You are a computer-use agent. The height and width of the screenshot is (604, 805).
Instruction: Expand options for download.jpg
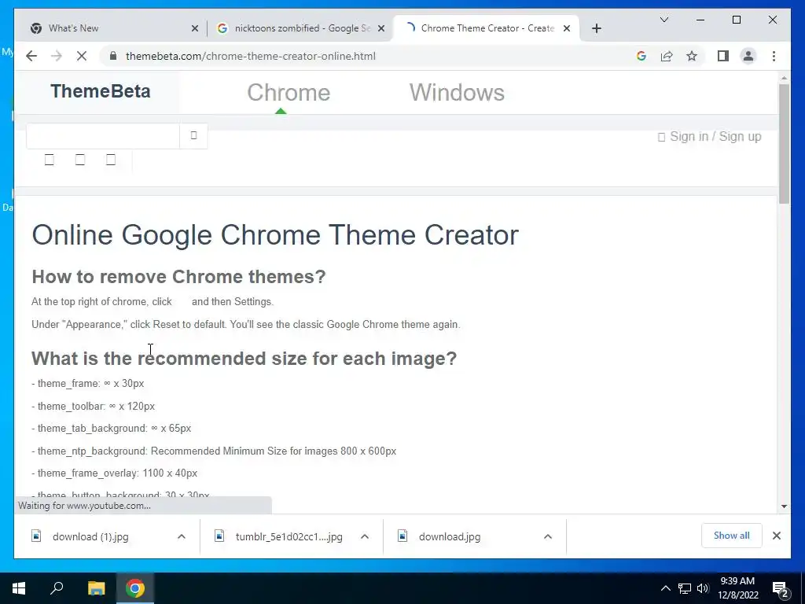[x=548, y=536]
